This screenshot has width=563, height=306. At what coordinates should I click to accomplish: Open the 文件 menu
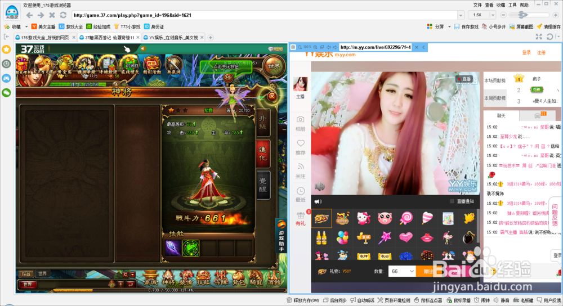(477, 5)
